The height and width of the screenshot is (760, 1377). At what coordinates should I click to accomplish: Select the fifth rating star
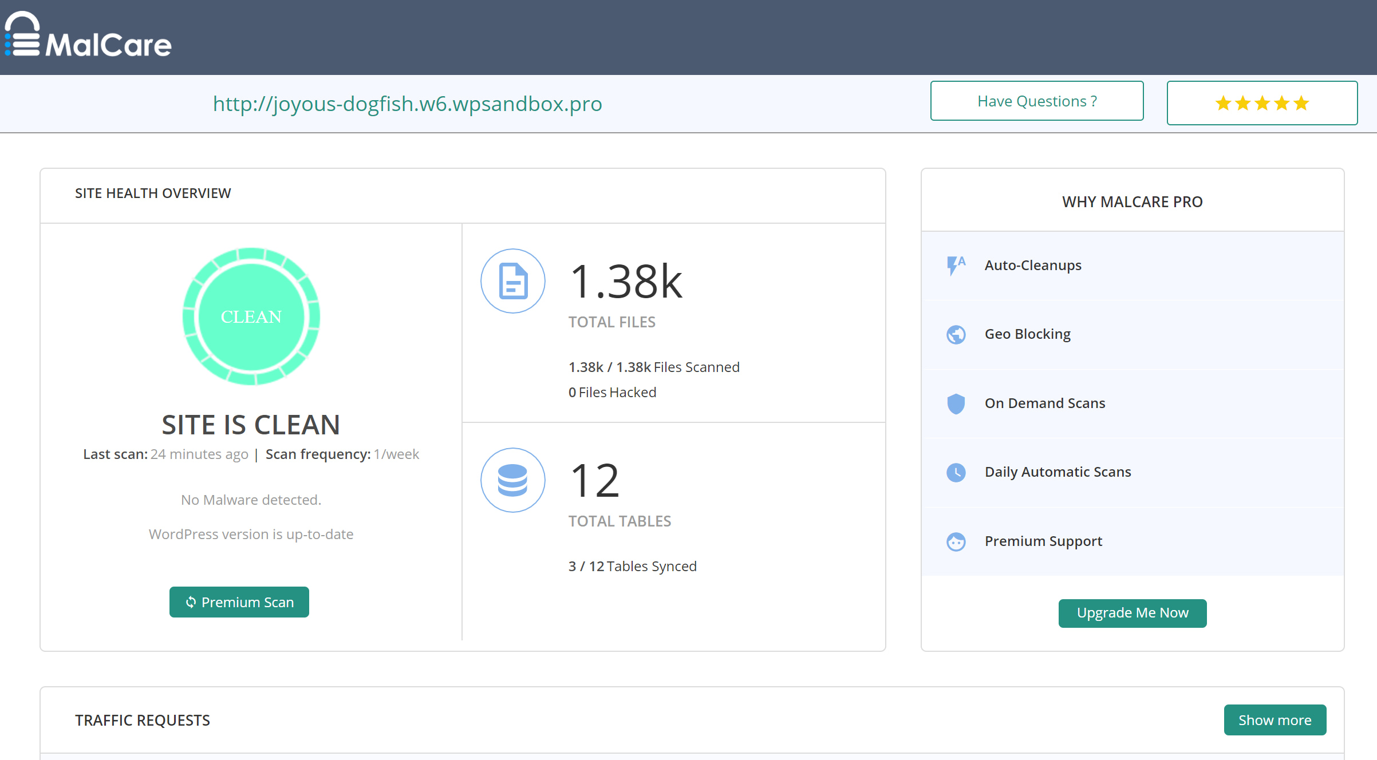(1300, 103)
